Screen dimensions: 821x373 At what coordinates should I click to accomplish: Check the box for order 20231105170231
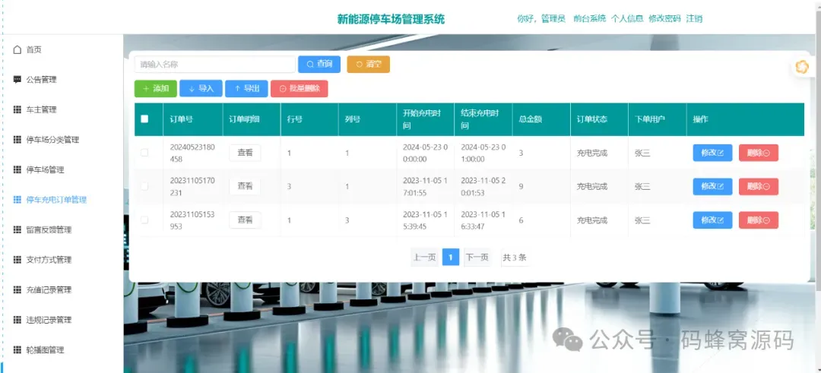[144, 186]
